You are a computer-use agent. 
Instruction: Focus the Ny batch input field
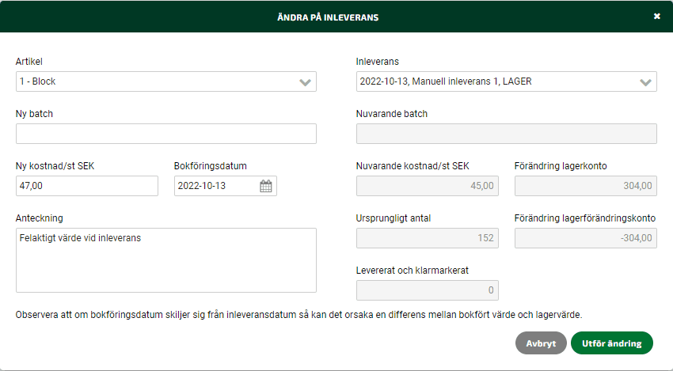point(166,134)
